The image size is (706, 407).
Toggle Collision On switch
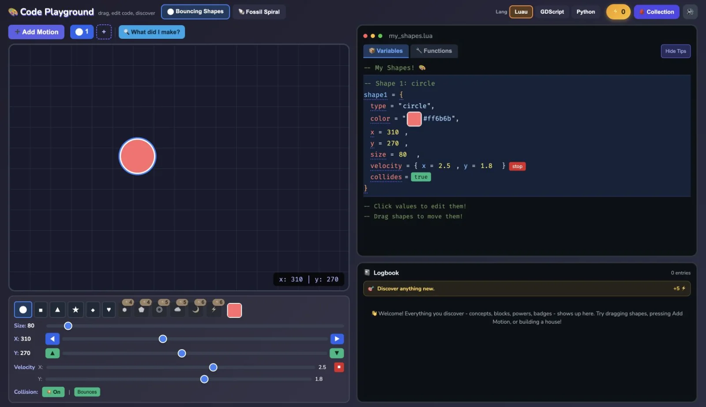(53, 392)
